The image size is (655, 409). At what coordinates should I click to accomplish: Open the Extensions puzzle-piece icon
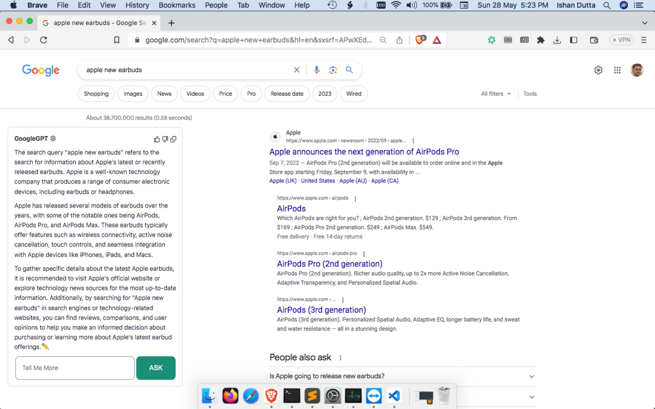540,39
